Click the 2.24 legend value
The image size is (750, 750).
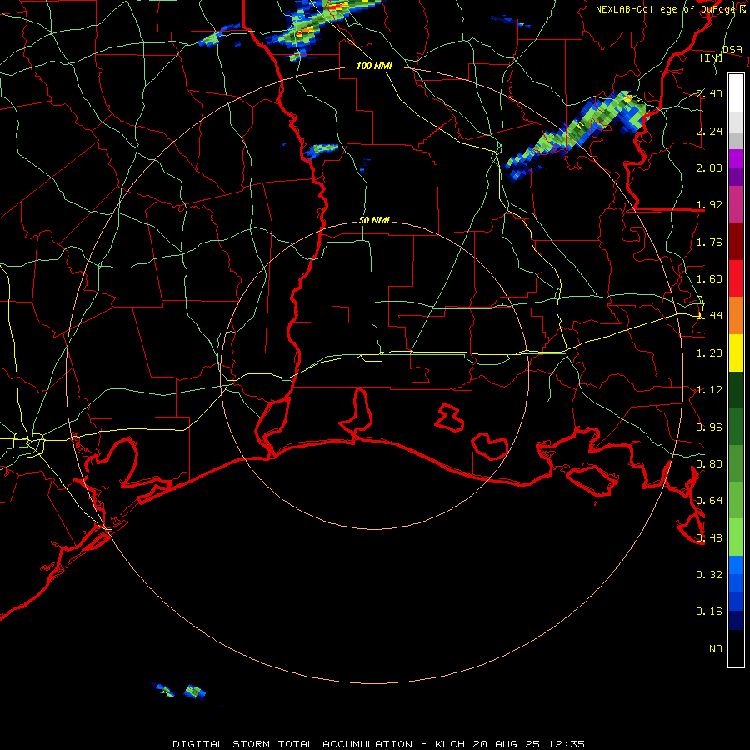pos(709,131)
